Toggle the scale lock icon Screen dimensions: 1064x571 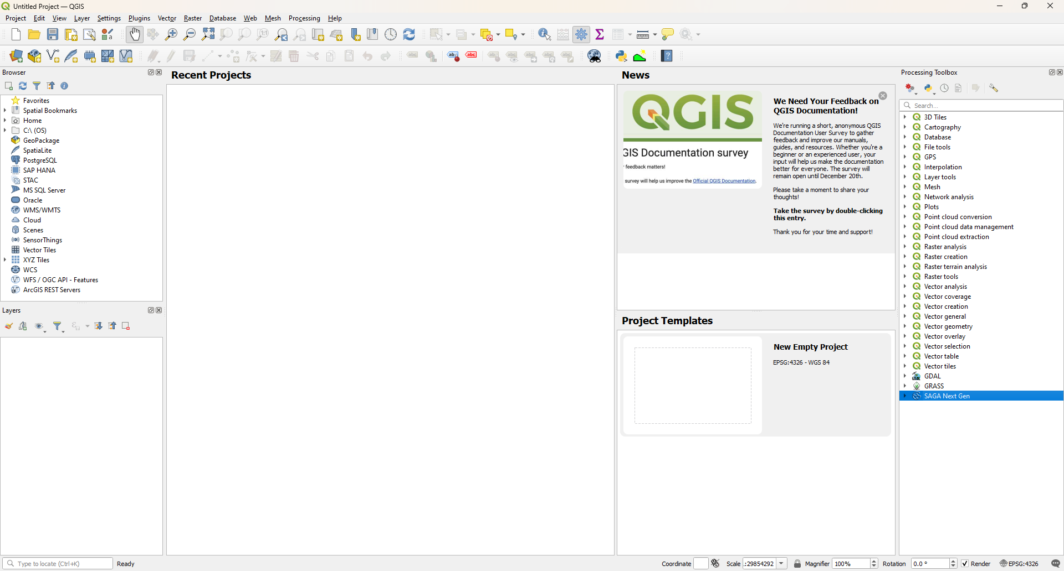click(797, 563)
